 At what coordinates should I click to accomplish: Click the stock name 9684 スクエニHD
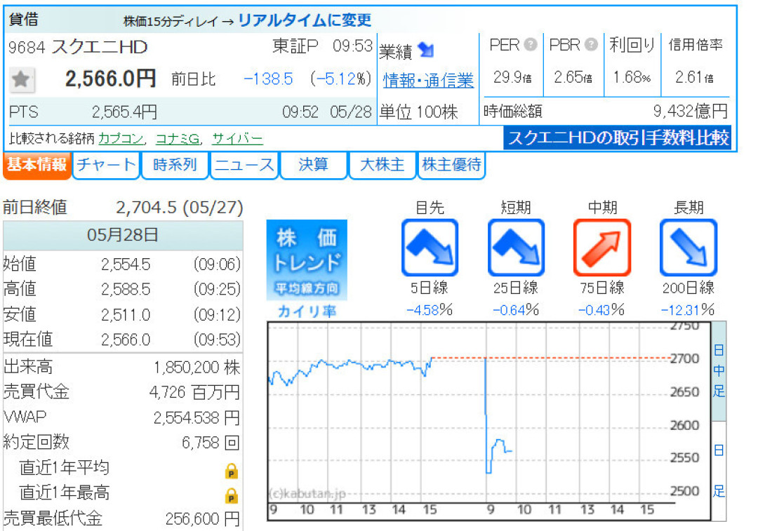(78, 47)
